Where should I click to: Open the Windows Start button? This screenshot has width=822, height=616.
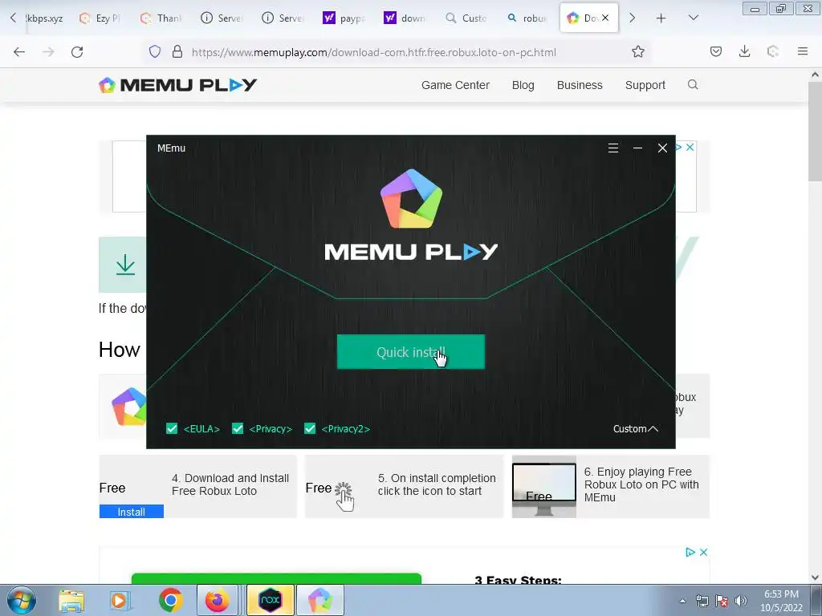click(x=21, y=600)
